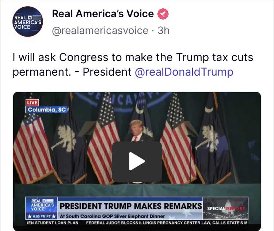Follow the @realDonaldTrump mention link
Image resolution: width=274 pixels, height=231 pixels.
coord(184,72)
